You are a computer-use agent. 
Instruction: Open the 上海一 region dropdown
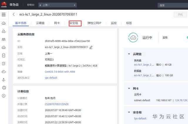coord(58,5)
